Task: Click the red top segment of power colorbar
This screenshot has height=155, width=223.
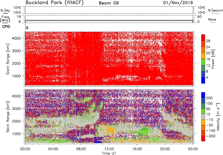Action: point(203,37)
